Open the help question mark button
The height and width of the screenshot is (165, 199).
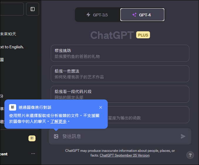[190, 155]
